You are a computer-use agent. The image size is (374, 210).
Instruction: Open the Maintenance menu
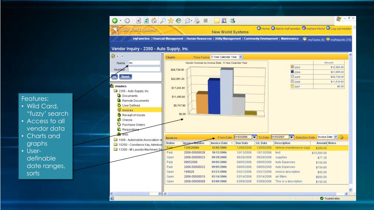point(290,39)
